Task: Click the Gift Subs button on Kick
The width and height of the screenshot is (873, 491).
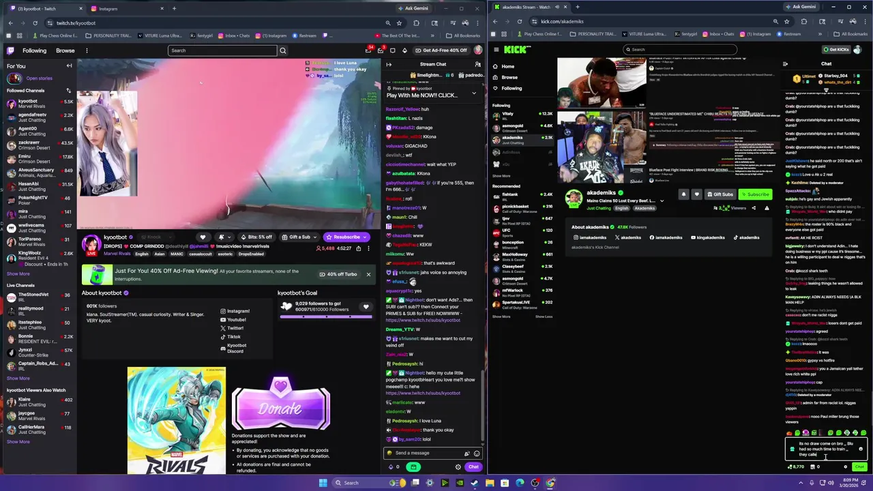Action: coord(720,194)
